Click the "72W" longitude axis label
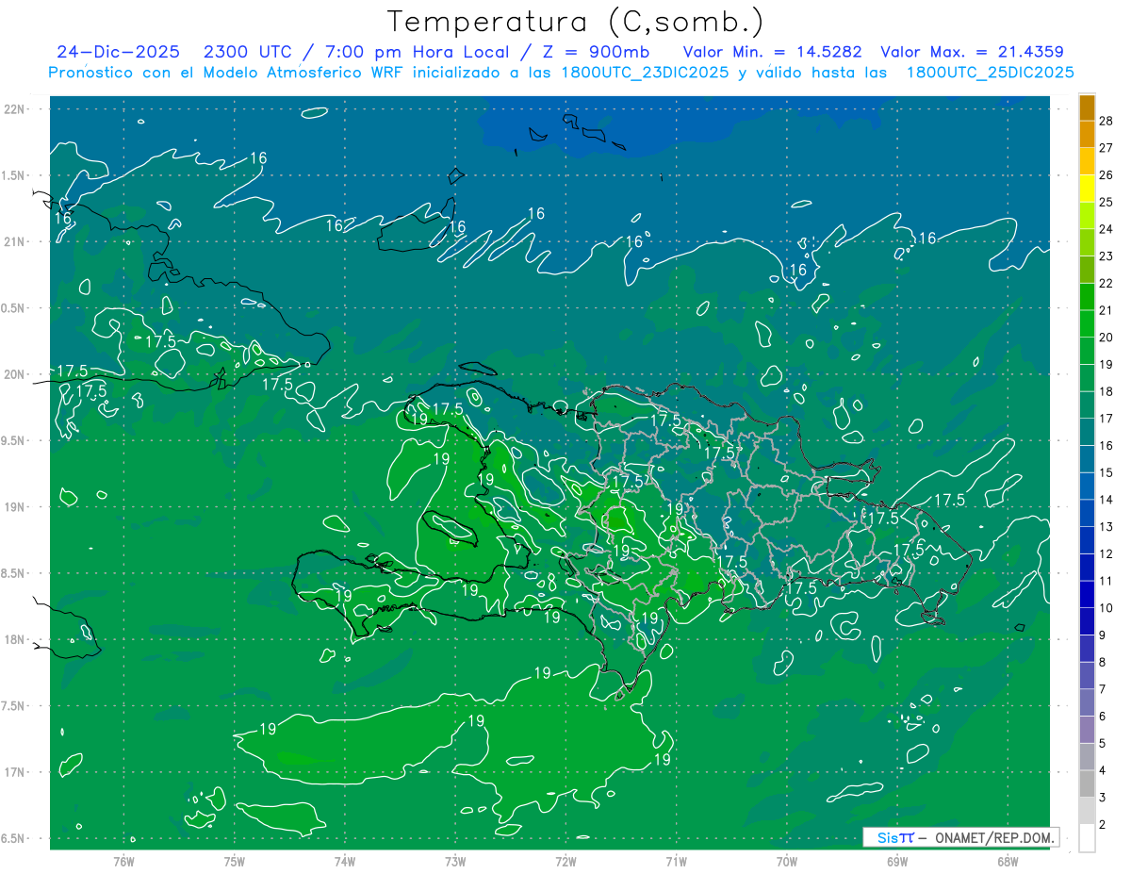The height and width of the screenshot is (874, 1131). pos(565,861)
